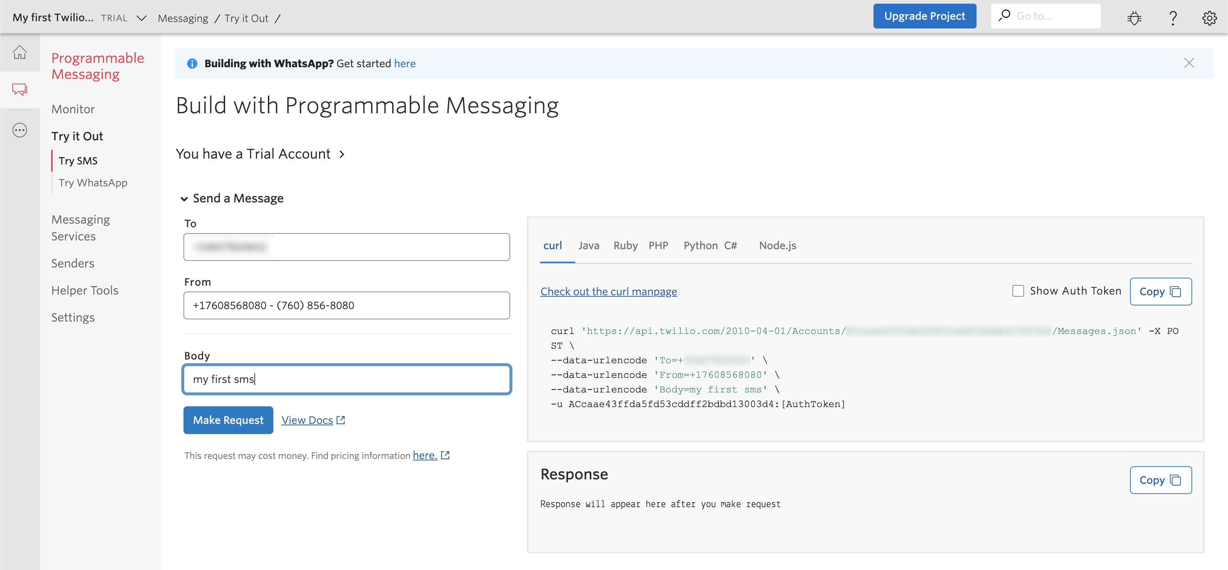The height and width of the screenshot is (570, 1228).
Task: Click the Upgrade Project button
Action: click(x=924, y=16)
